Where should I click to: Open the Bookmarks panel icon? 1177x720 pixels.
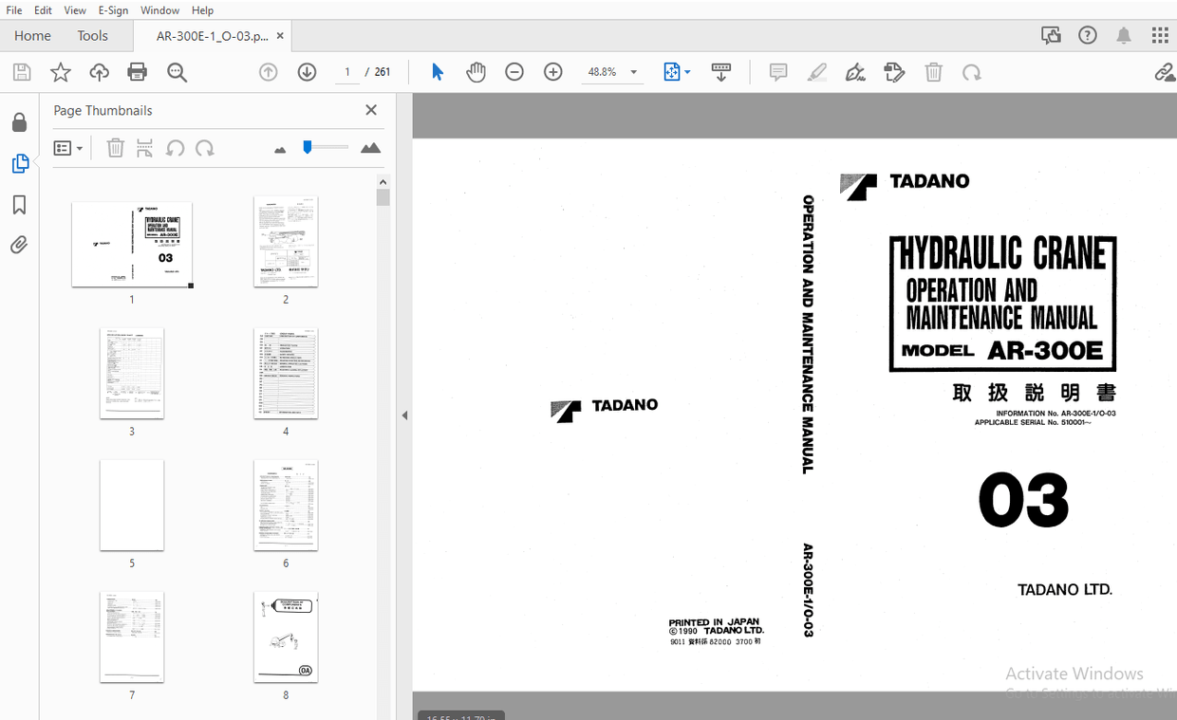[x=20, y=204]
